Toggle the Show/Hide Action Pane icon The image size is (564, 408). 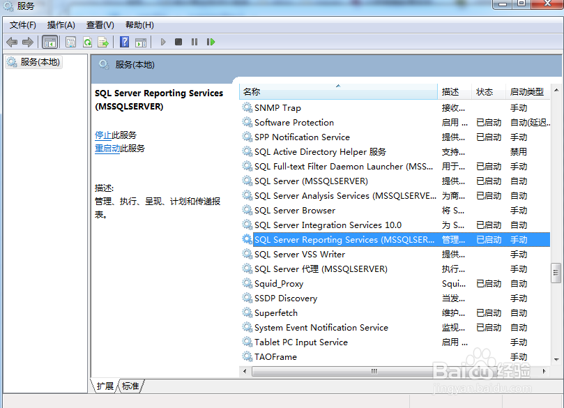pyautogui.click(x=141, y=42)
